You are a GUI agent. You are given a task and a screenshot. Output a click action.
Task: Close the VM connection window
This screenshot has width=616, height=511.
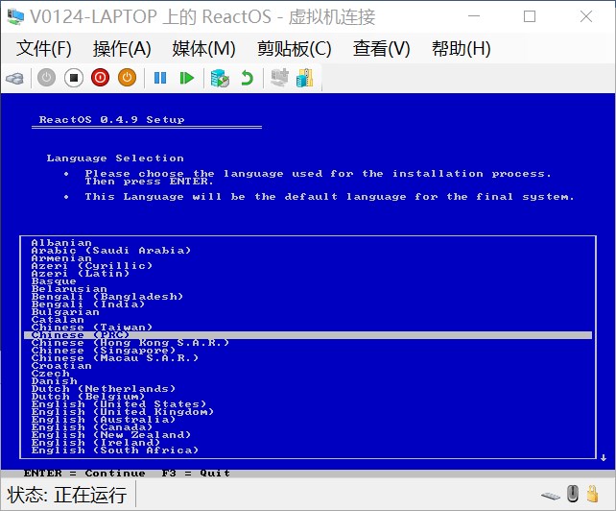point(586,16)
